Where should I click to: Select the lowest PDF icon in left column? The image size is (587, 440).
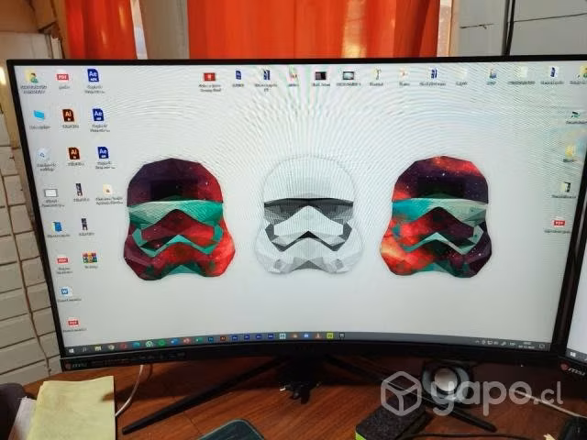(x=72, y=323)
